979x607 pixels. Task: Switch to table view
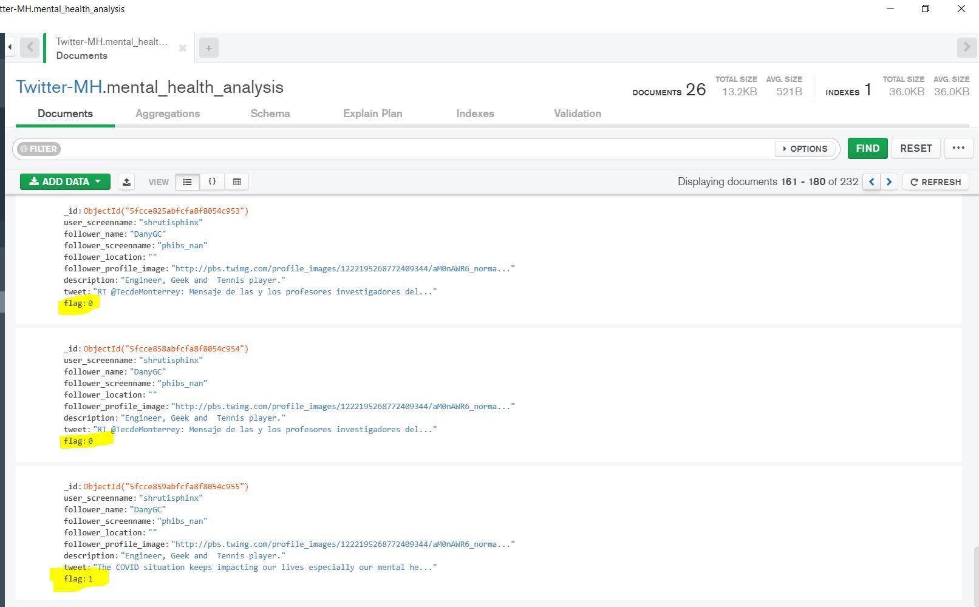pos(237,181)
